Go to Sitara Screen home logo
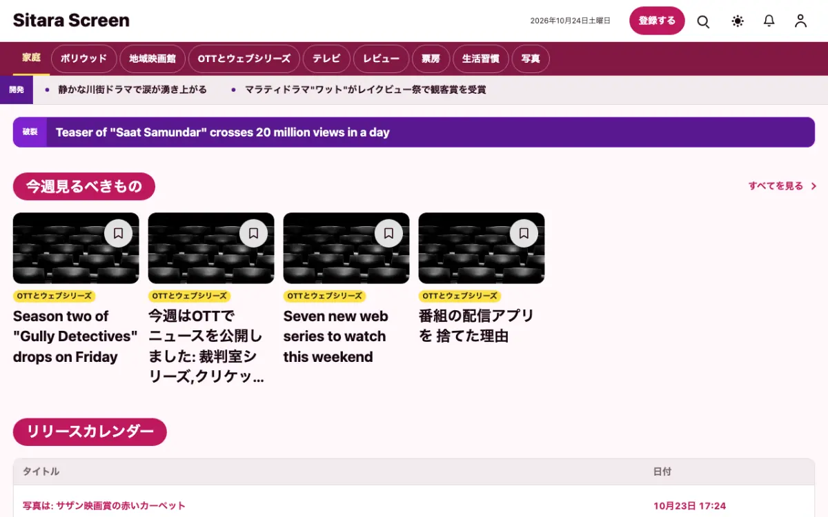Image resolution: width=828 pixels, height=517 pixels. point(71,21)
